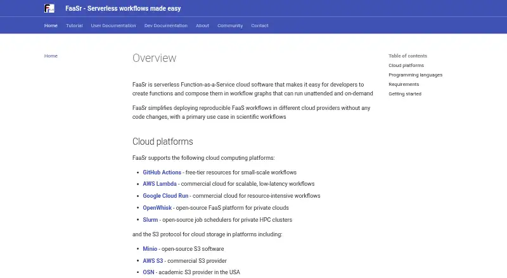This screenshot has height=278, width=507.
Task: Jump to Getting started in table of contents
Action: point(405,94)
